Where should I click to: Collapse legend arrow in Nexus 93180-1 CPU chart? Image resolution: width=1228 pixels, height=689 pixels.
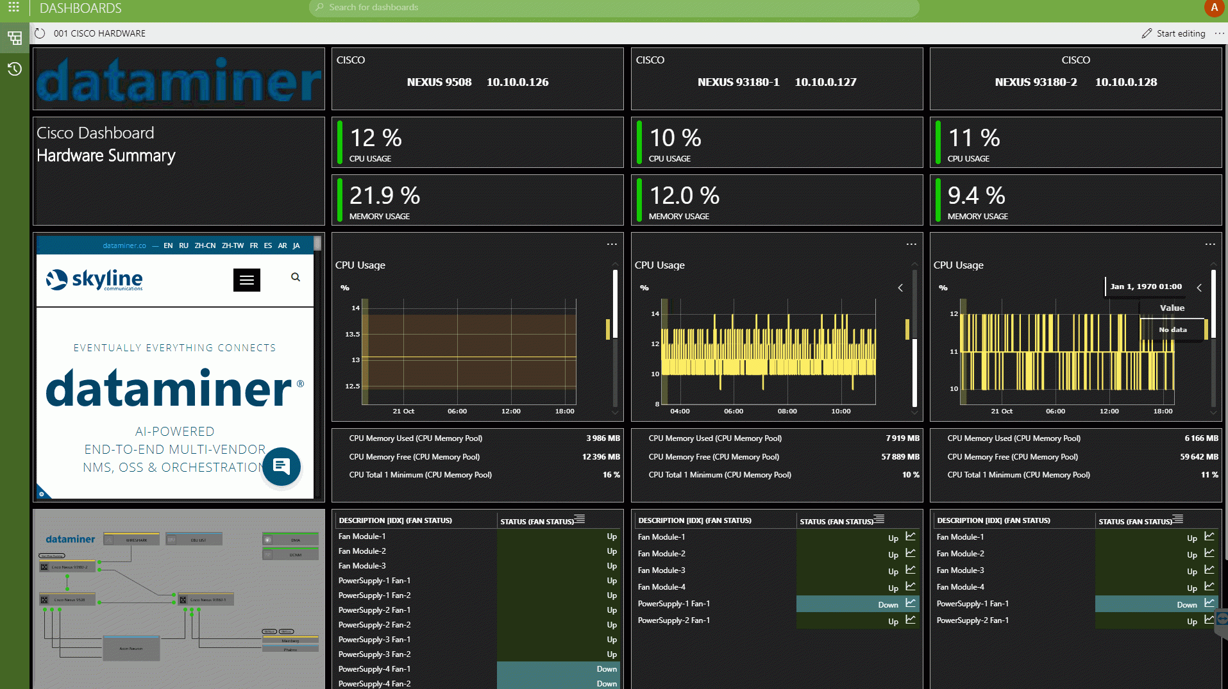tap(900, 288)
